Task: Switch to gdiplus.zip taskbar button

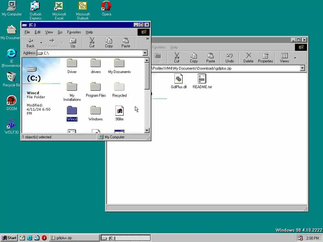Action: click(x=74, y=238)
